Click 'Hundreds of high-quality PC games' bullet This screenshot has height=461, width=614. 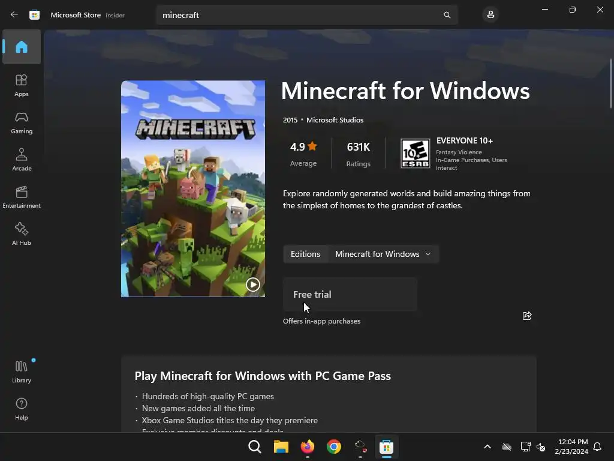pos(208,396)
